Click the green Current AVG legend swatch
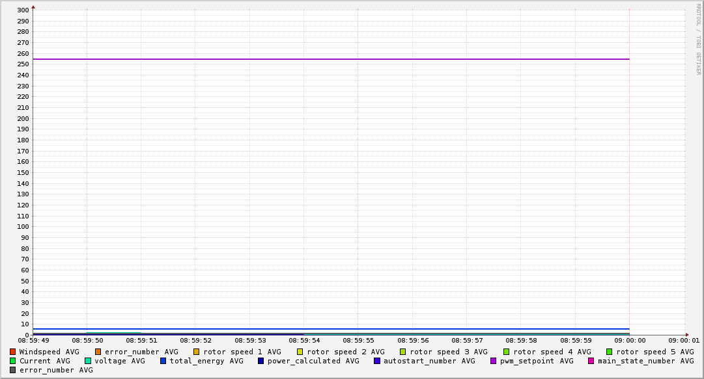The width and height of the screenshot is (704, 379). coord(13,361)
